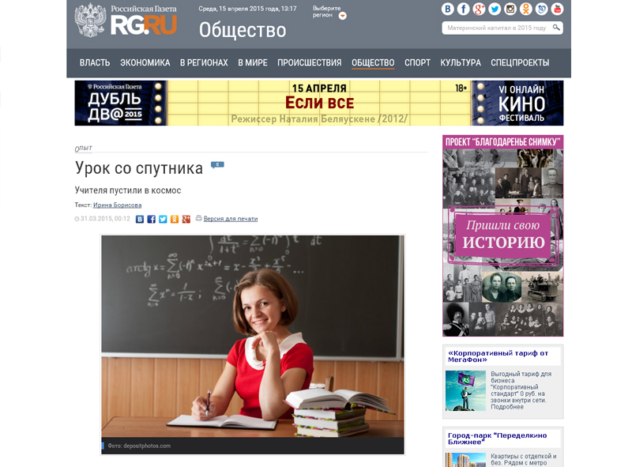Open the Корпоративный тариф от МегаФон ad link
This screenshot has height=467, width=632.
pos(498,356)
